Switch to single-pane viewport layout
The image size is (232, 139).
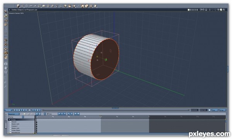[x=189, y=10]
